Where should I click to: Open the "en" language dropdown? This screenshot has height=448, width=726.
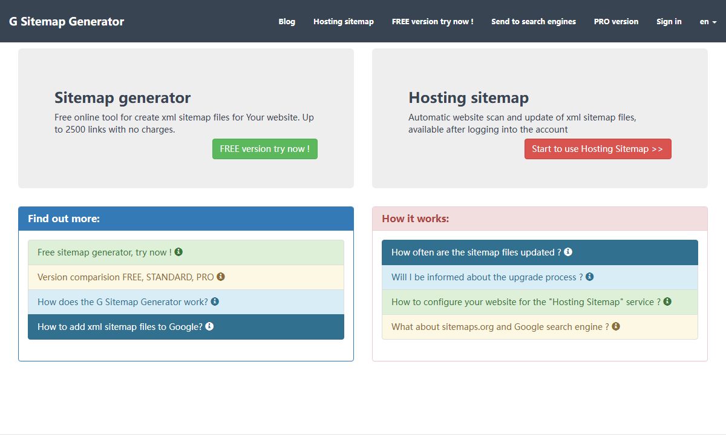coord(708,21)
